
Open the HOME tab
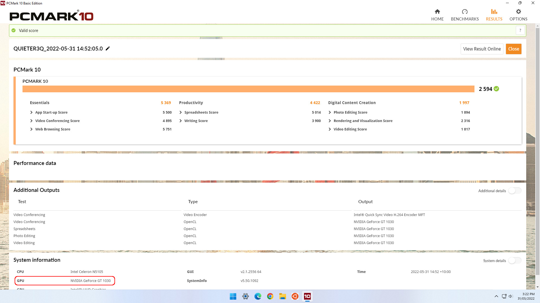437,15
